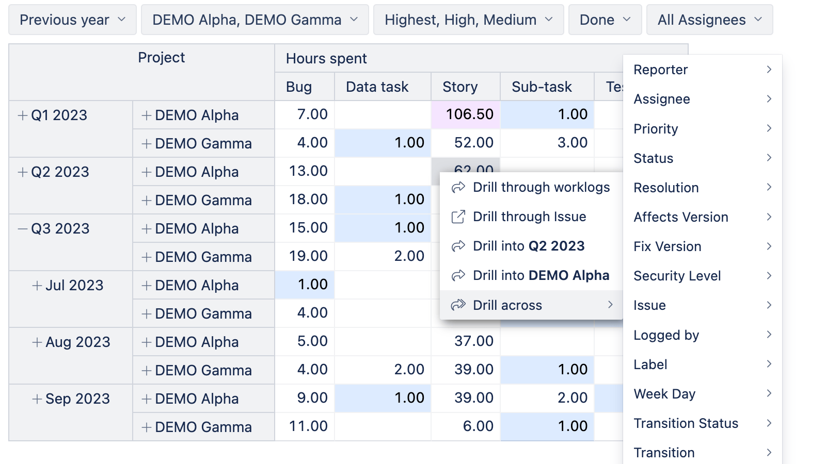The image size is (826, 464).
Task: Expand the Aug 2023 month row
Action: click(37, 342)
